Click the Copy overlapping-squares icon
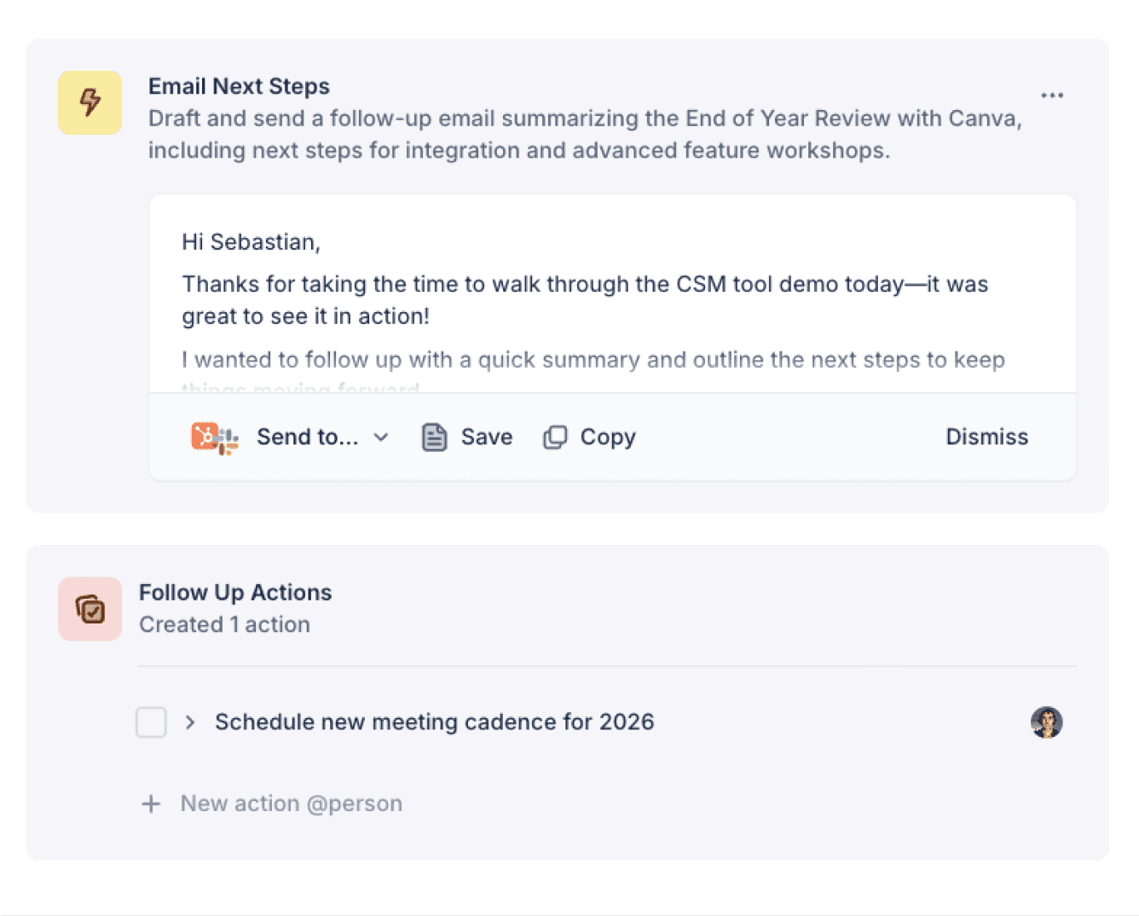Viewport: 1139px width, 916px height. click(x=555, y=438)
